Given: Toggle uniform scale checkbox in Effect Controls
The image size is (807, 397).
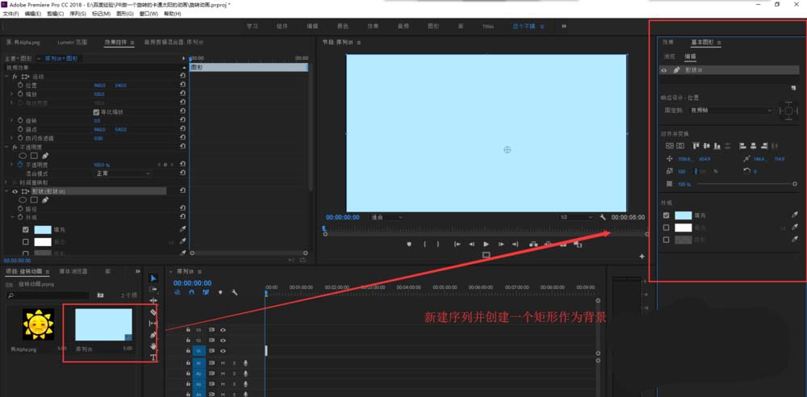Looking at the screenshot, I should [96, 111].
